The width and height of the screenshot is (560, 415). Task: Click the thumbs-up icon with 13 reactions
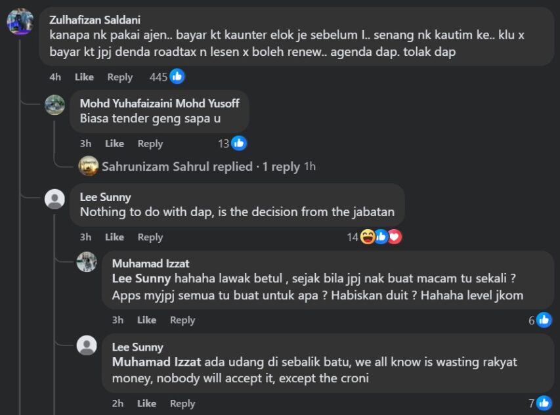[239, 143]
